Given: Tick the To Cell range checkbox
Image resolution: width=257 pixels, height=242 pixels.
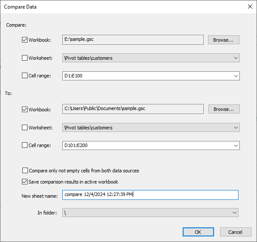Looking at the screenshot, I should pos(24,145).
